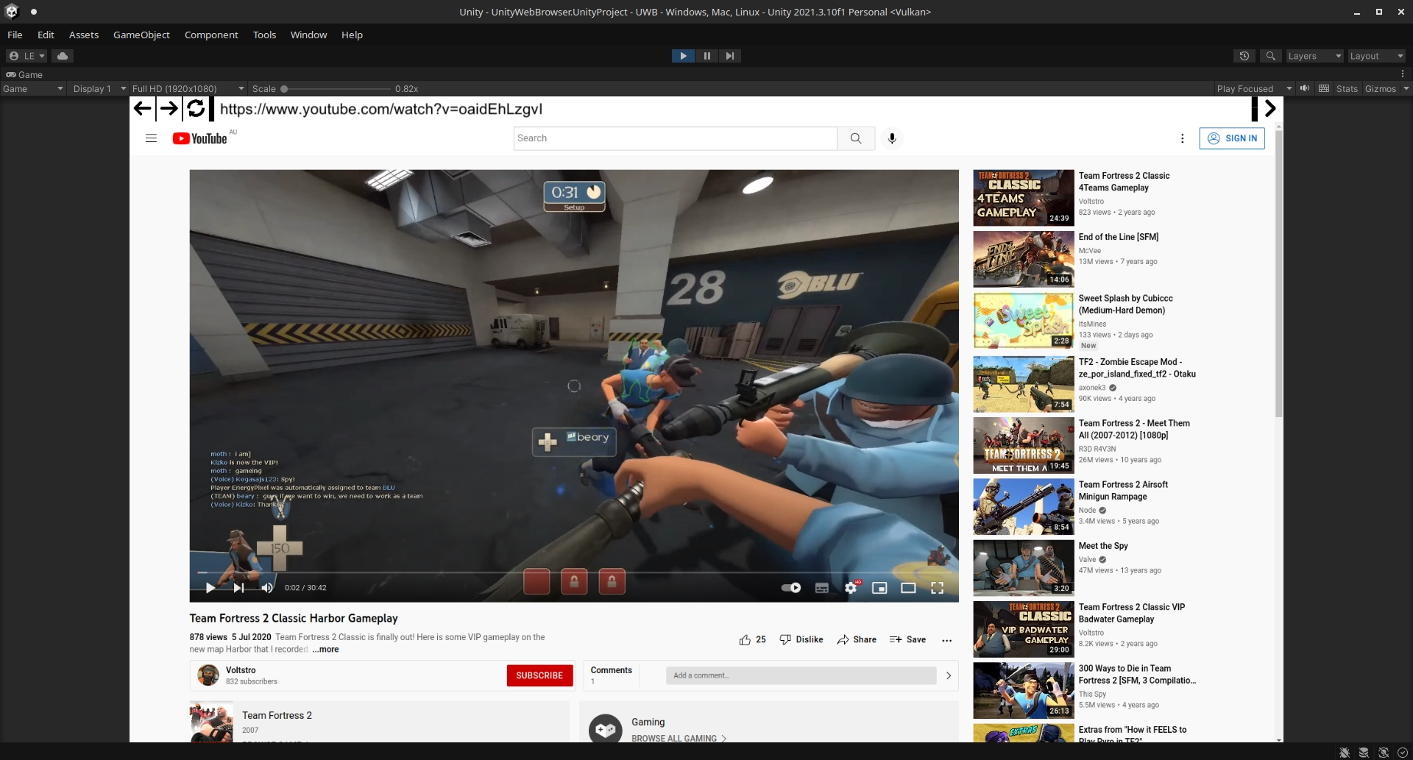Click the browser go arrow at right
Screen dimensions: 1413x760
click(1270, 109)
